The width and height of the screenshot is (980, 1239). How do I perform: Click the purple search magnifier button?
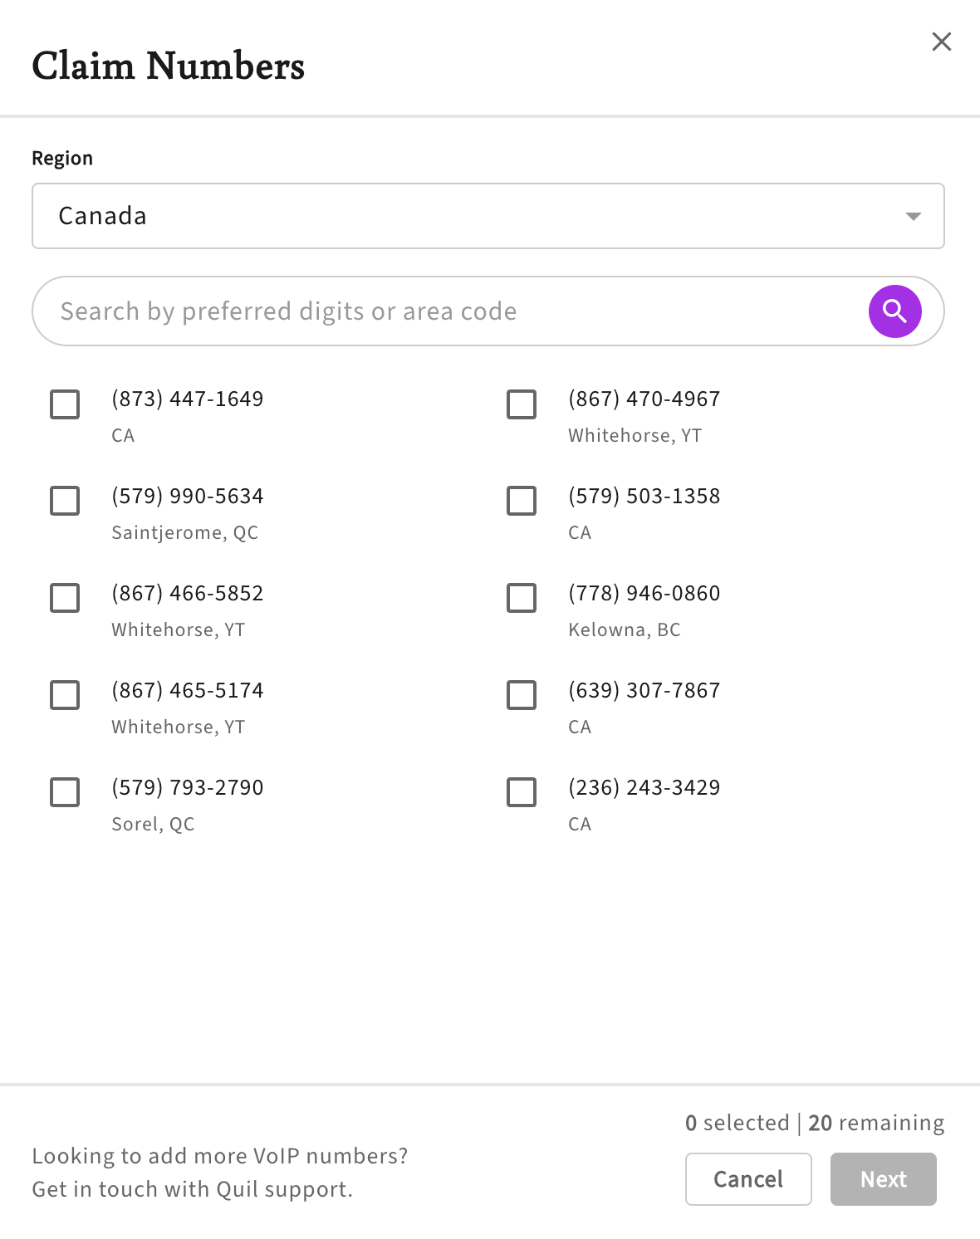tap(894, 311)
